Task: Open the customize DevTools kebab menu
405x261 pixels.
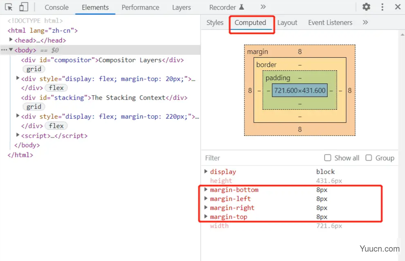Action: (382, 7)
